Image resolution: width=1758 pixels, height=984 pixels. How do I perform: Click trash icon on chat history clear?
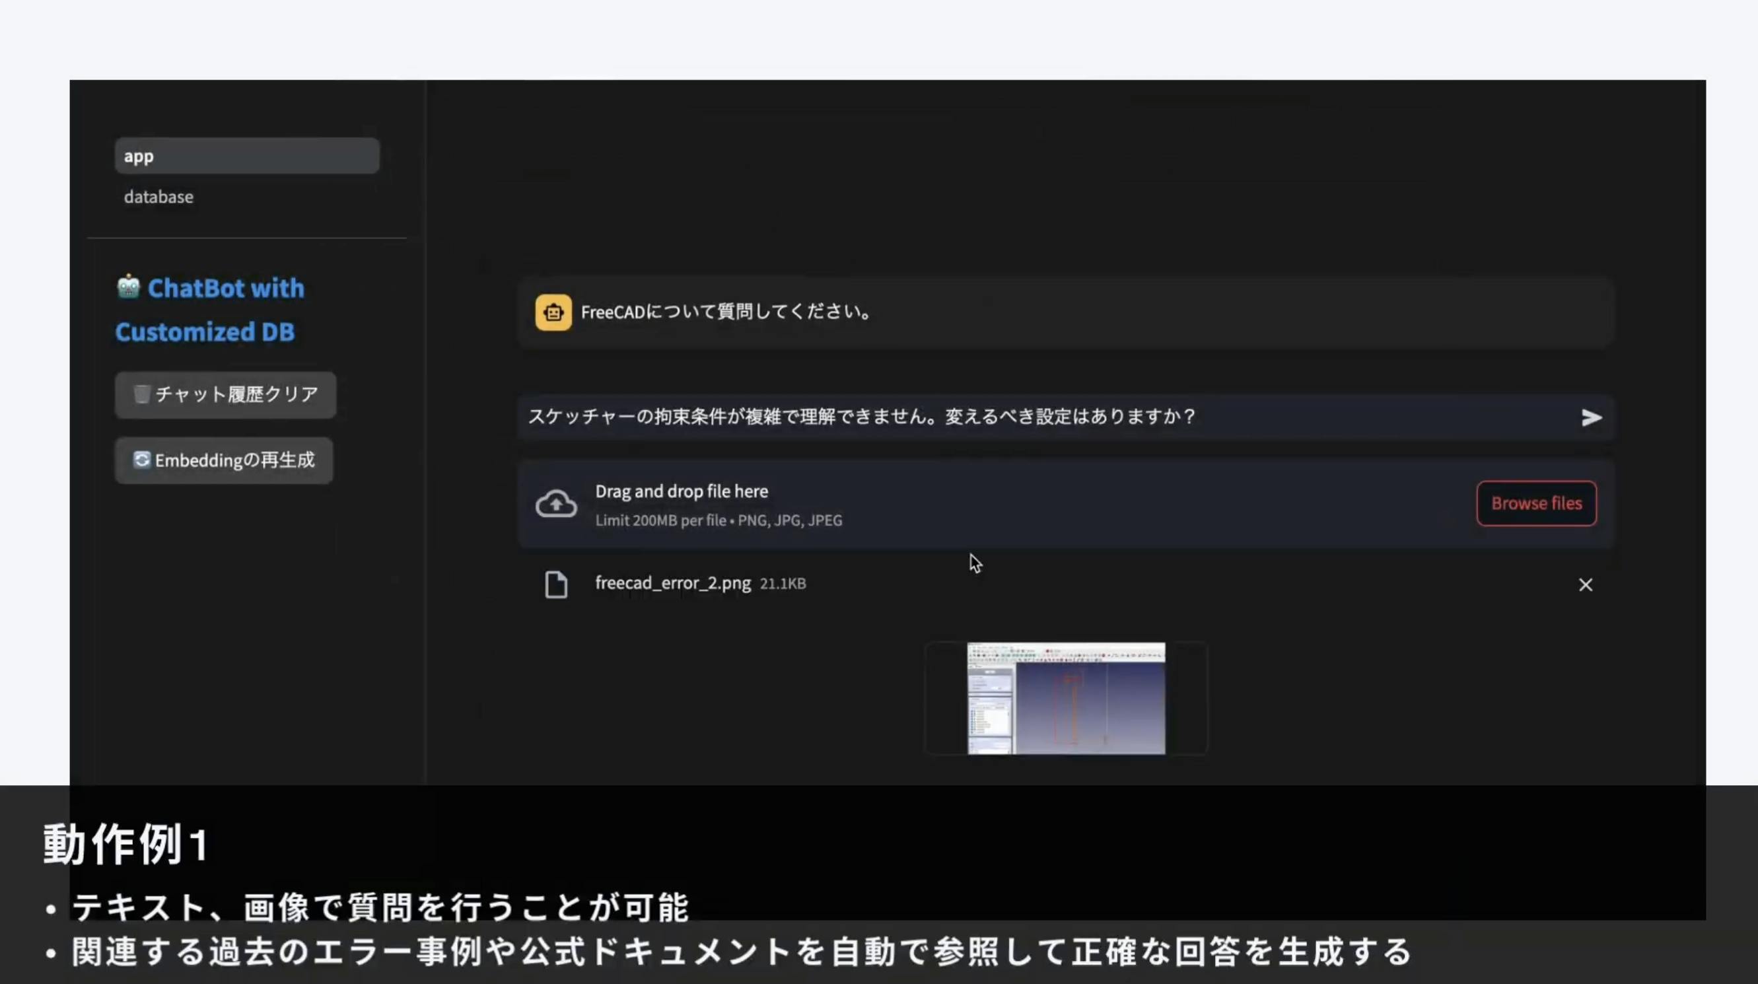[141, 394]
